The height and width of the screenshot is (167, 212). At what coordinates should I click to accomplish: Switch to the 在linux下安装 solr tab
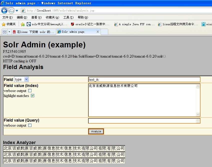(x=34, y=32)
